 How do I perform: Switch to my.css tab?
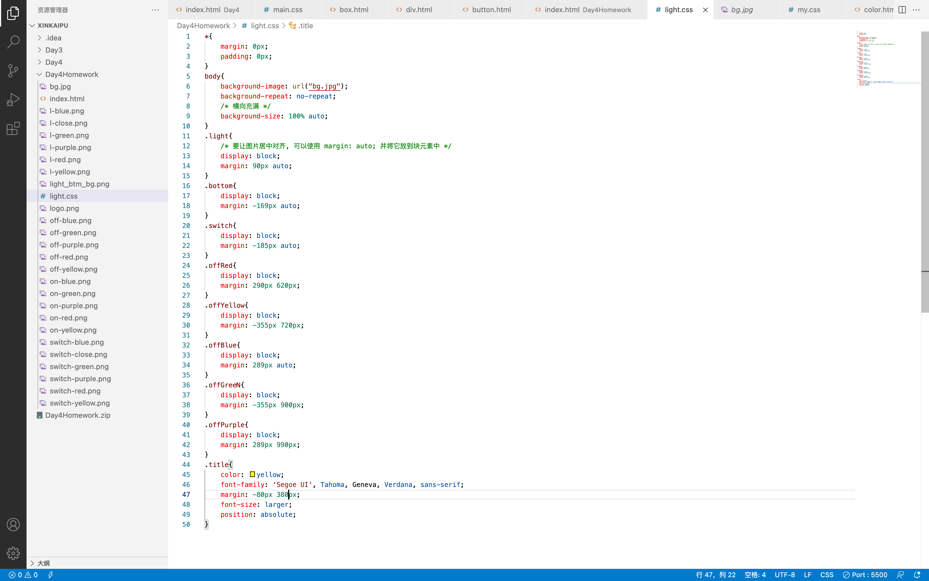pos(808,10)
